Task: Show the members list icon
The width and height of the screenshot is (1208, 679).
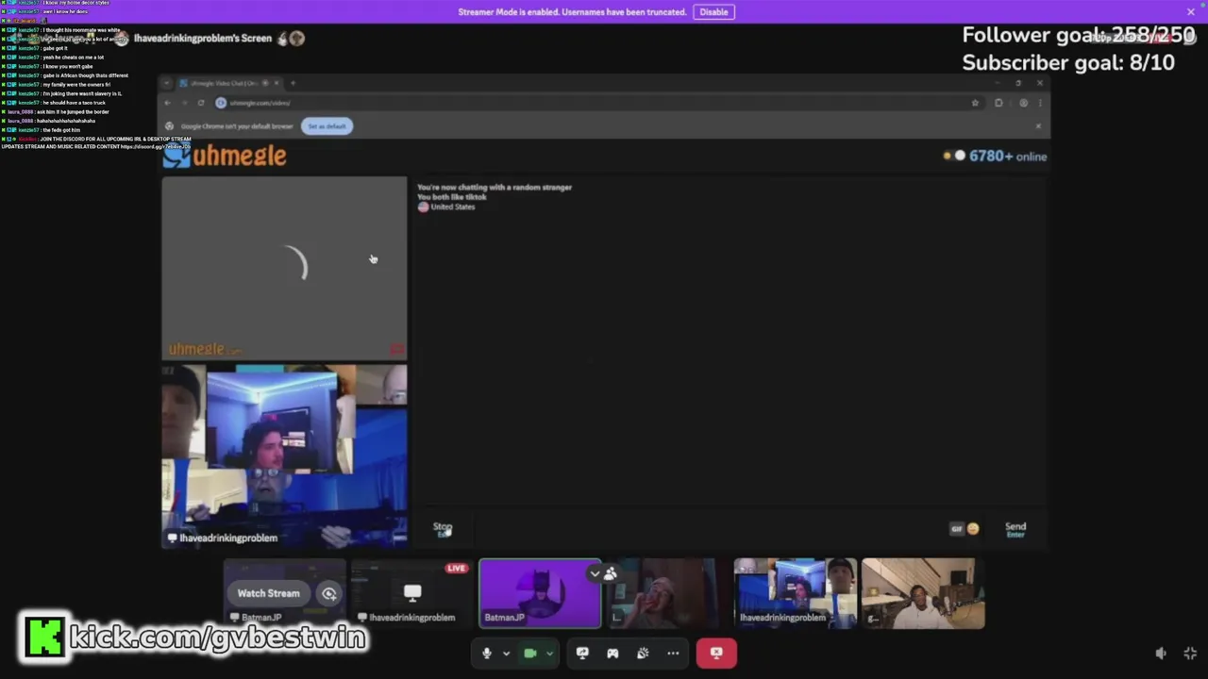Action: click(611, 573)
